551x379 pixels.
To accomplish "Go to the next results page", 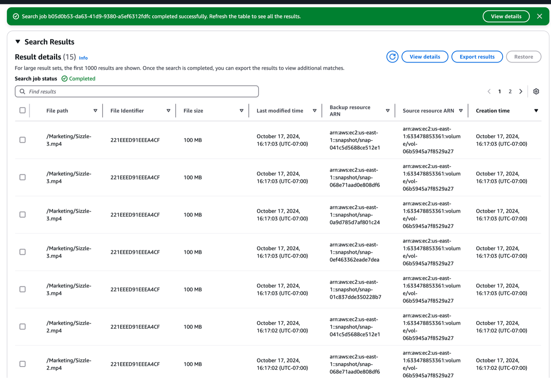I will 521,91.
